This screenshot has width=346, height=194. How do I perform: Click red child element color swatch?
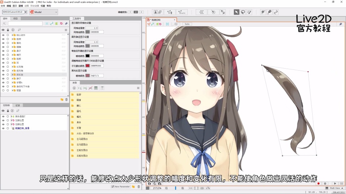pyautogui.click(x=87, y=65)
